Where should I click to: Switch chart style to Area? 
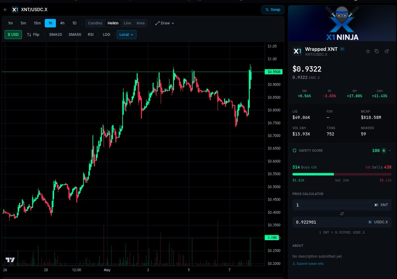click(x=141, y=23)
